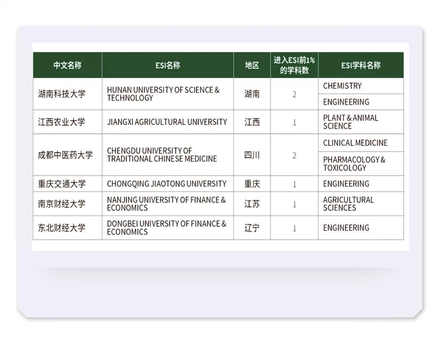Screen dimensions: 441x352
Task: Click the 中文名称 column header
Action: coord(67,65)
